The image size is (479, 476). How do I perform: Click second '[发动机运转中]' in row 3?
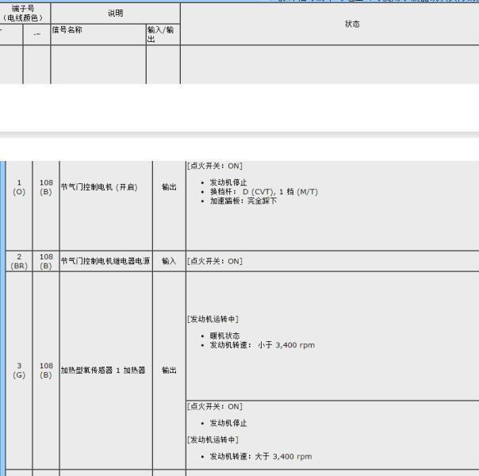(x=213, y=440)
